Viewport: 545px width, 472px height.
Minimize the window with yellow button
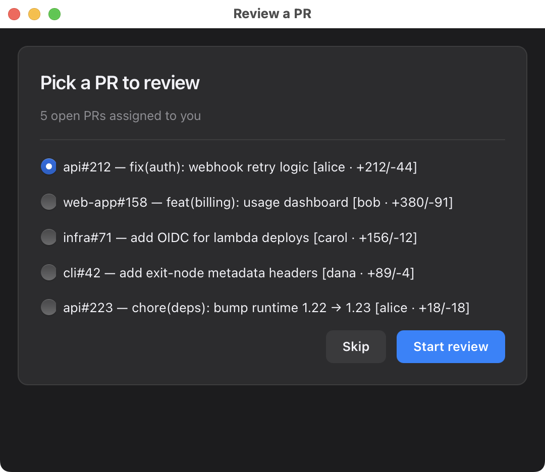click(34, 14)
